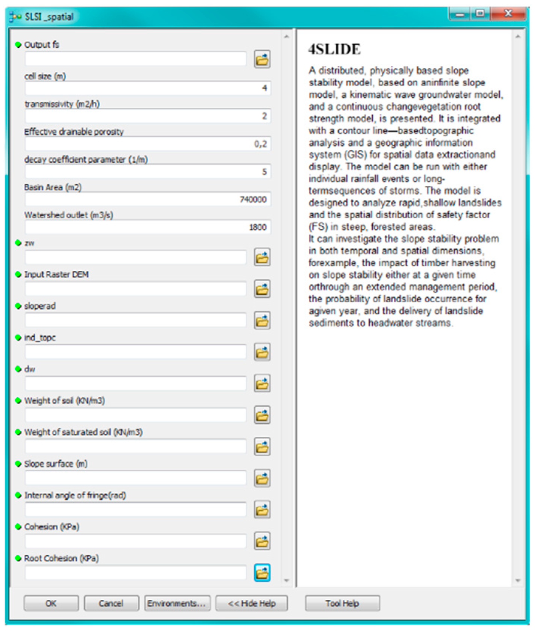This screenshot has height=635, width=535.
Task: Browse for the sloperad raster
Action: 262,320
